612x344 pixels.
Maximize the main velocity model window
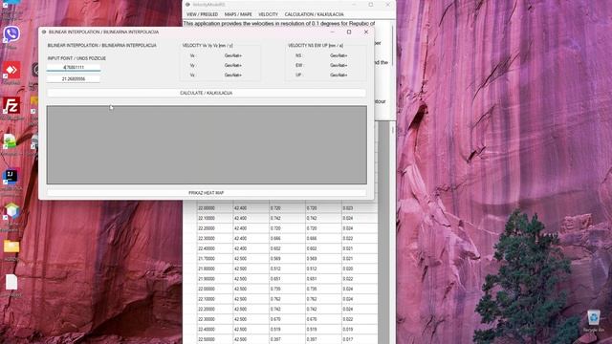(371, 5)
